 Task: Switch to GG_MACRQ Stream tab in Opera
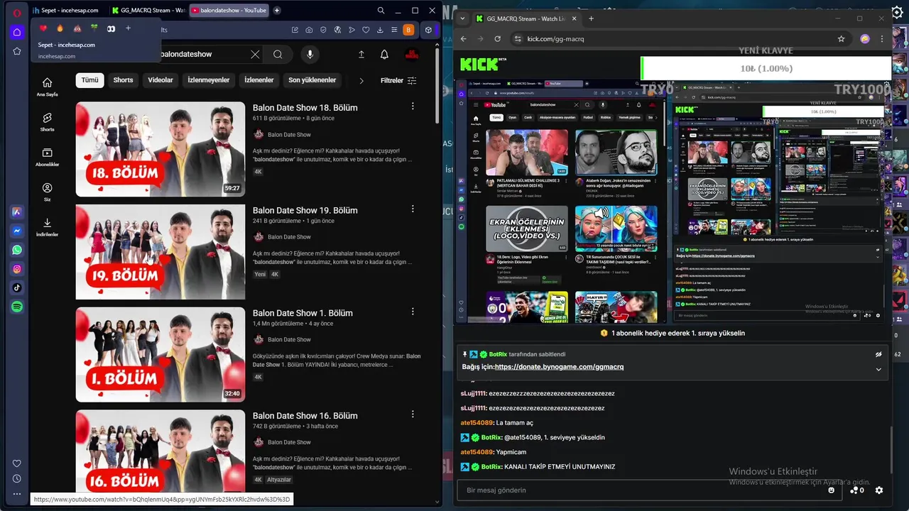click(x=149, y=11)
